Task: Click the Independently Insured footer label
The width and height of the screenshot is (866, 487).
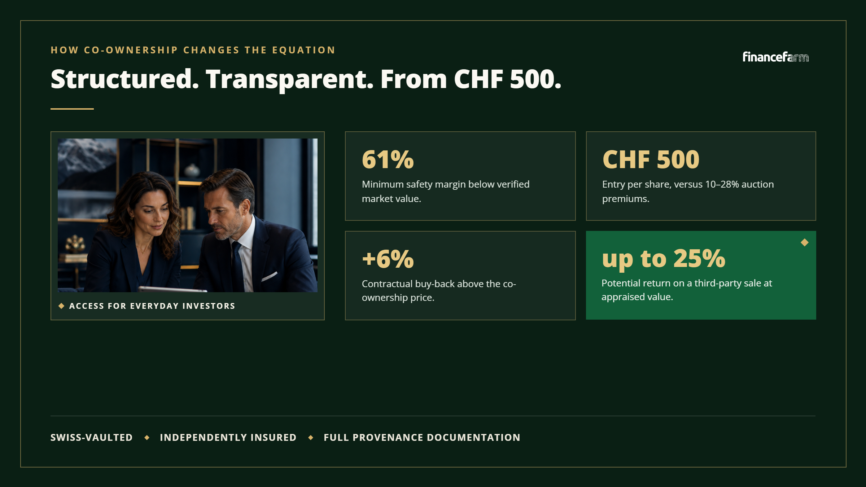Action: [228, 438]
